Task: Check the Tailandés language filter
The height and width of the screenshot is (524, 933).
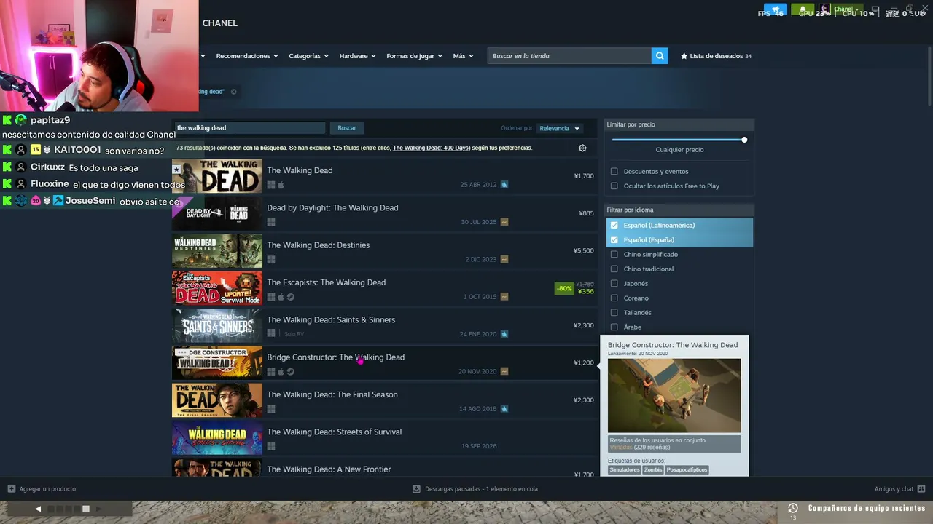Action: pyautogui.click(x=614, y=313)
